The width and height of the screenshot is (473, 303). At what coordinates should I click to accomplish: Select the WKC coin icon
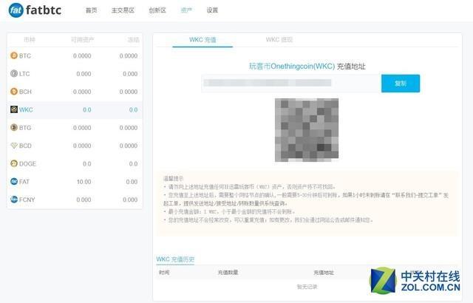[14, 109]
